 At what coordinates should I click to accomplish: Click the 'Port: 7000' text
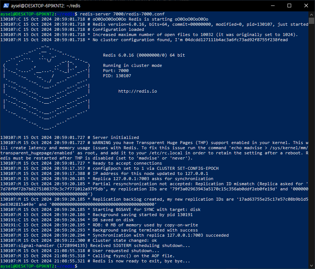116,71
